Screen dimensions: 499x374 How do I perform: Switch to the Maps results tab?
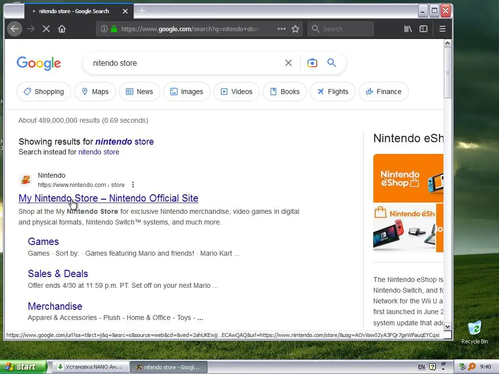coord(95,92)
